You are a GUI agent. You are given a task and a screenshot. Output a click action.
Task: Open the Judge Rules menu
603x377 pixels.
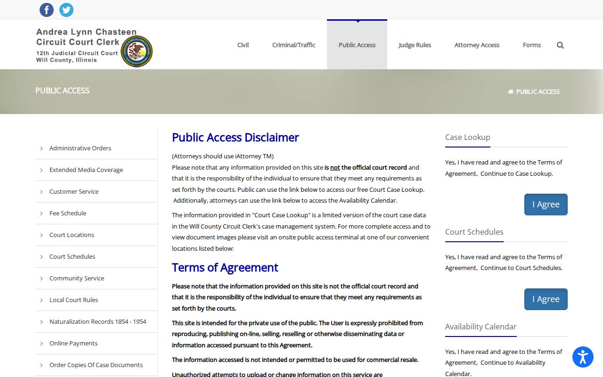415,45
